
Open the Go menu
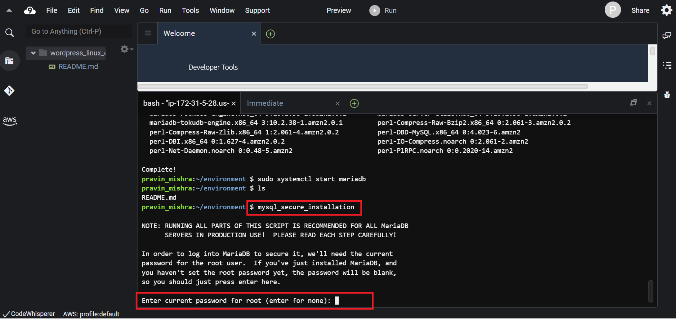144,10
